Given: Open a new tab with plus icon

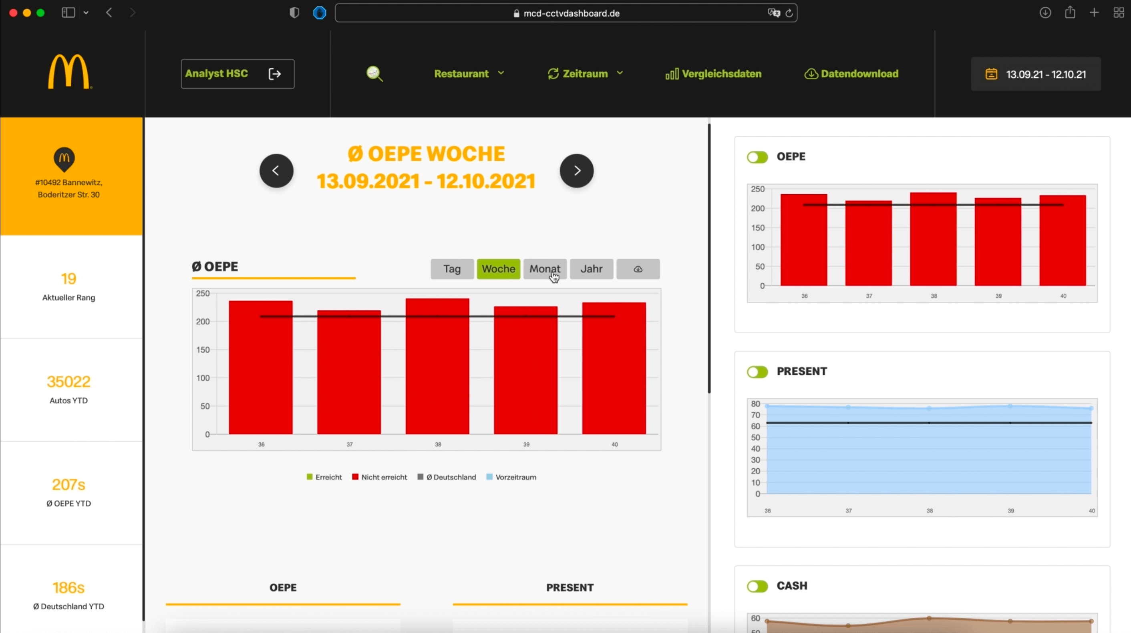Looking at the screenshot, I should pyautogui.click(x=1095, y=13).
